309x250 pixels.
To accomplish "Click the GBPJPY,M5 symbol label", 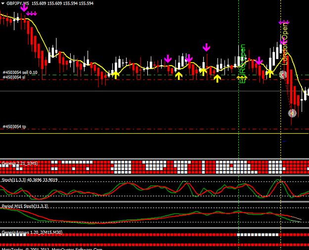I will tap(18, 3).
